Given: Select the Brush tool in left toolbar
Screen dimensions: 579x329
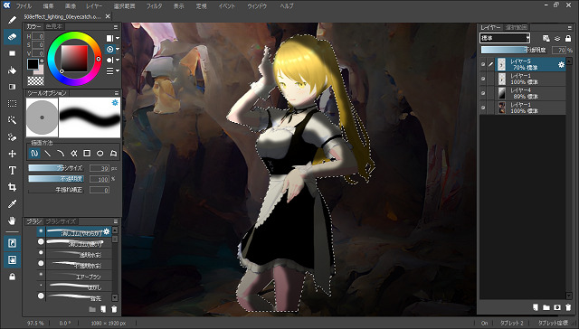Looking at the screenshot, I should click(x=12, y=20).
